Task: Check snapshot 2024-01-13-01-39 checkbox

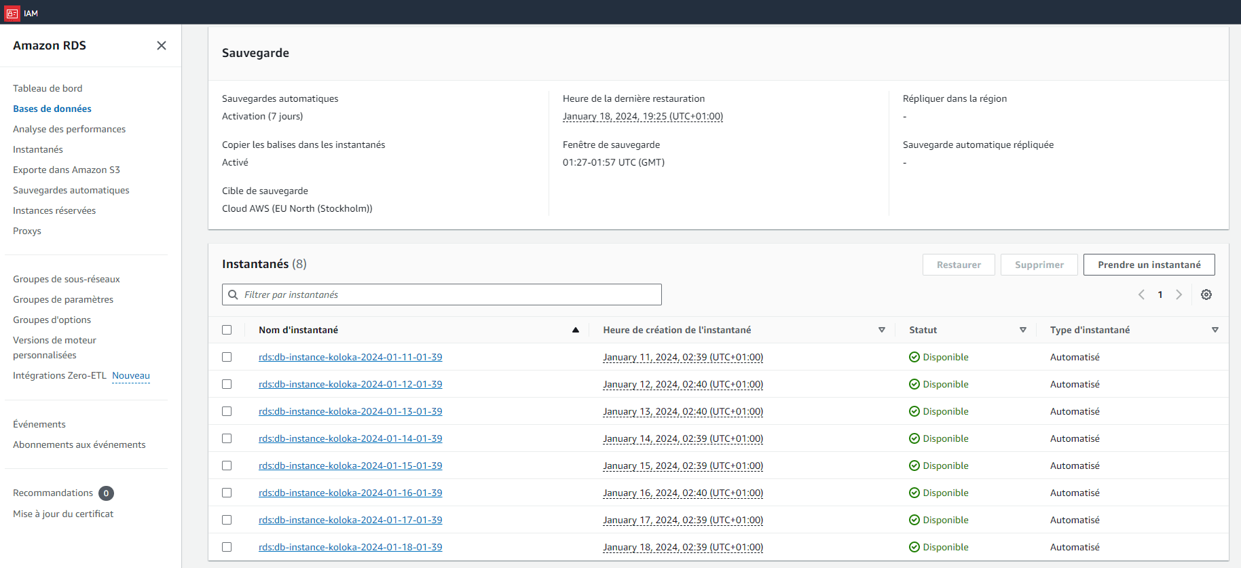Action: (227, 411)
